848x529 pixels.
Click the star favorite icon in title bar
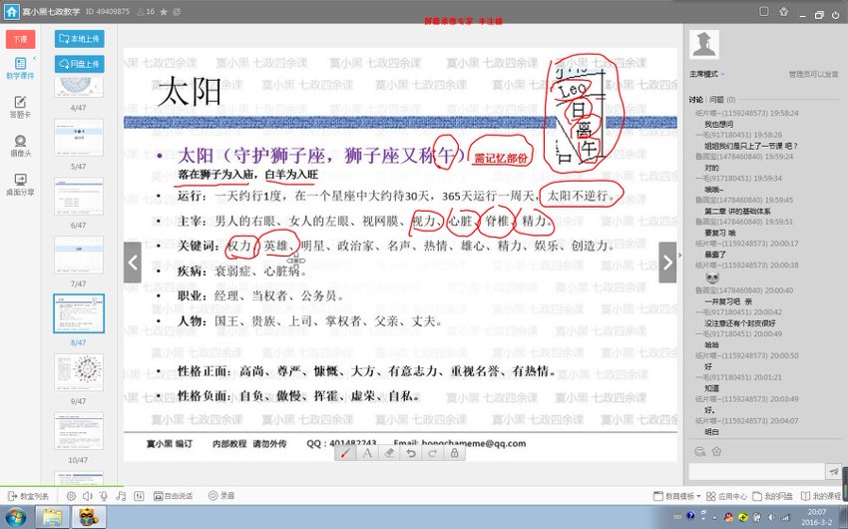(164, 11)
